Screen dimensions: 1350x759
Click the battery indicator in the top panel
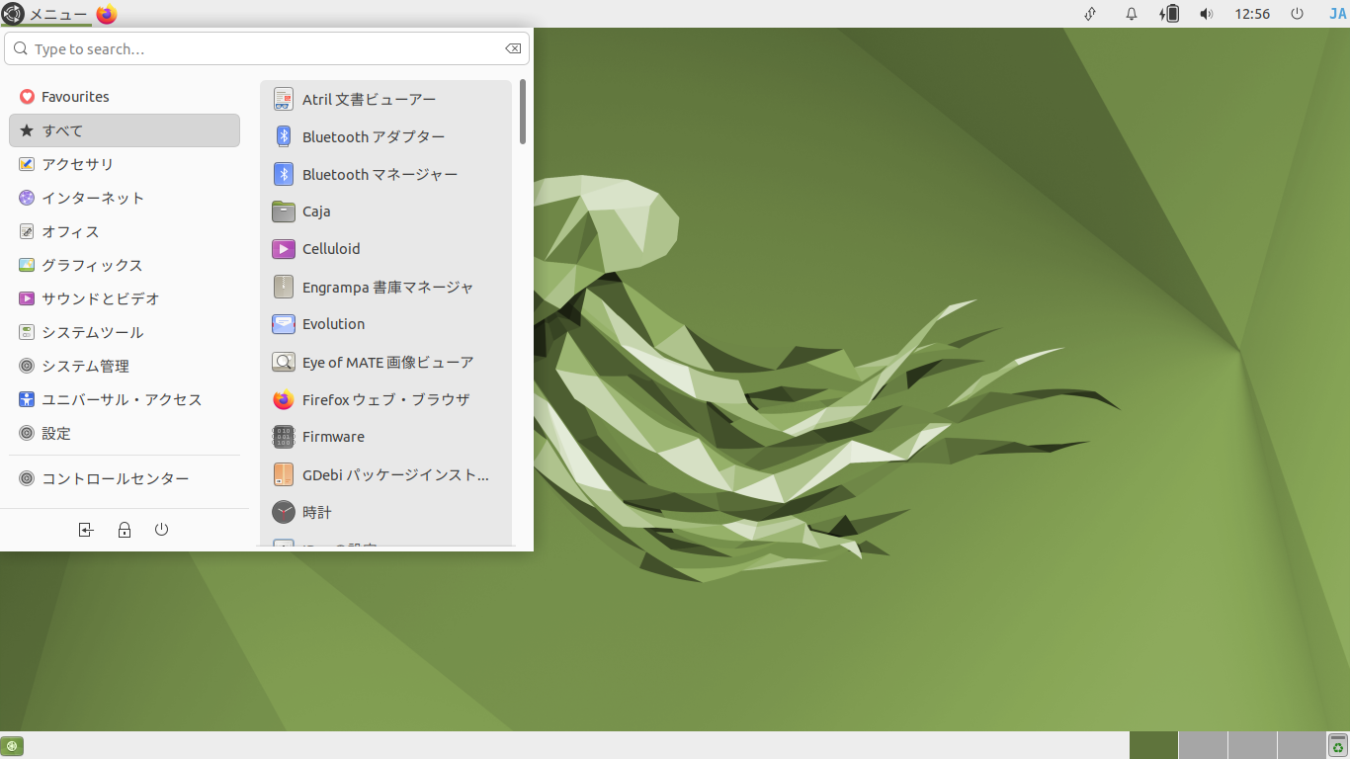click(1169, 14)
